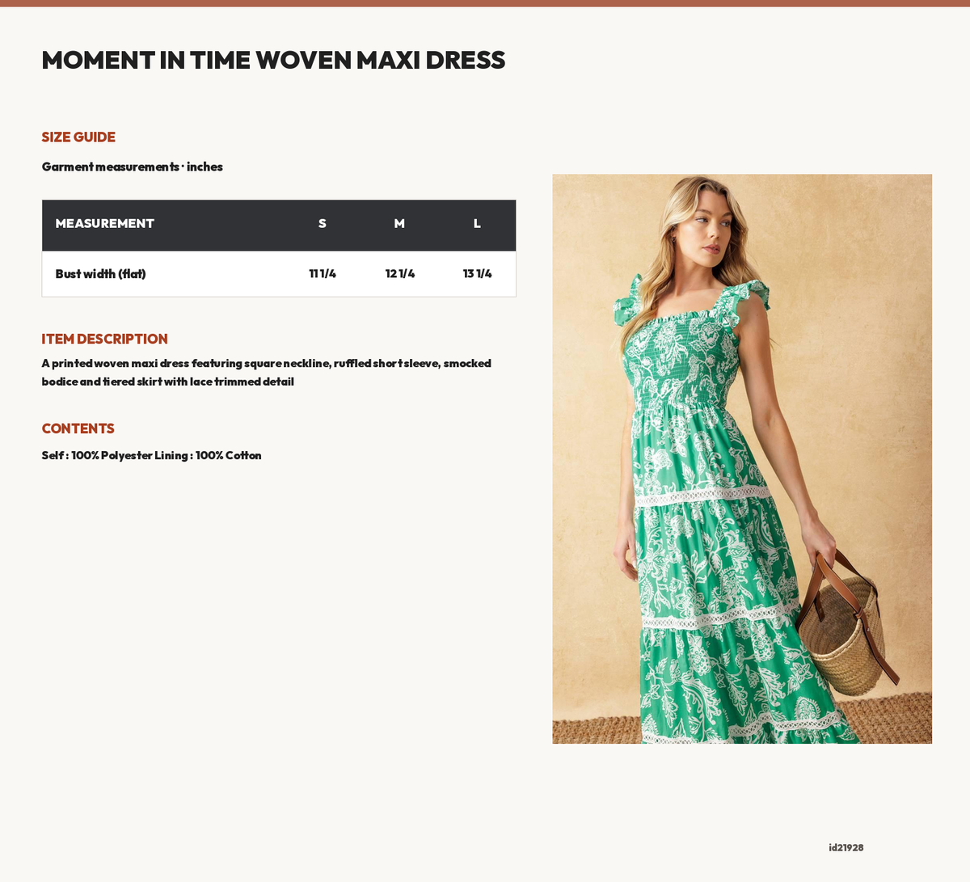Click 'Garment measurements · inches' subtitle

point(133,167)
